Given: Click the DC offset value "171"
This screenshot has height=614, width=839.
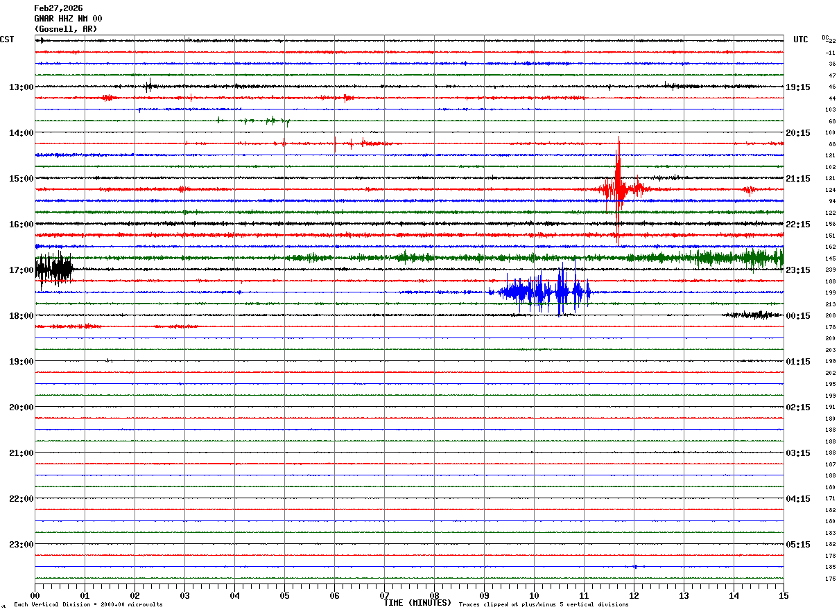Looking at the screenshot, I should point(830,499).
